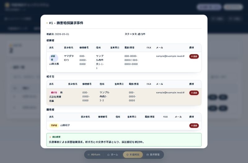Click phone numbers in 山田太郎 row
The image size is (248, 163).
coord(131,60)
